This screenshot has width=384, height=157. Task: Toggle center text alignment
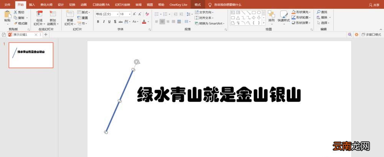pos(162,22)
